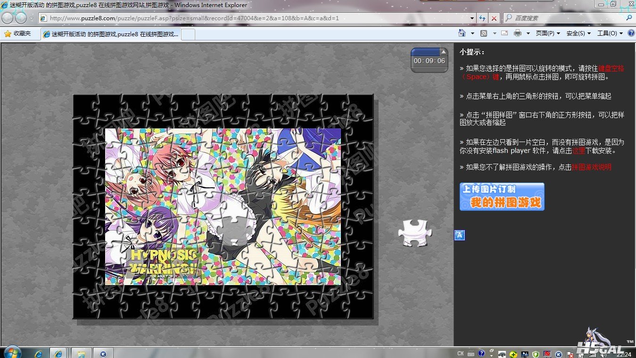This screenshot has height=358, width=636.
Task: Click 上传图片订制 我的拼图游戏 banner button
Action: coord(502,197)
